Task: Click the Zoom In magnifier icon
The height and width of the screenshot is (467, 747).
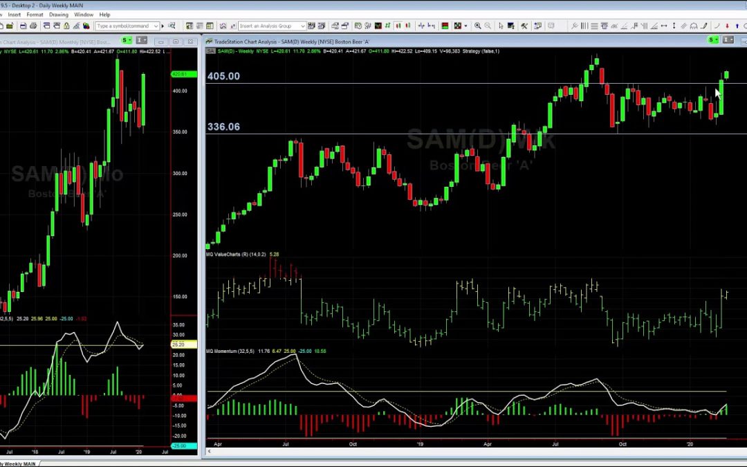Action: point(477,26)
